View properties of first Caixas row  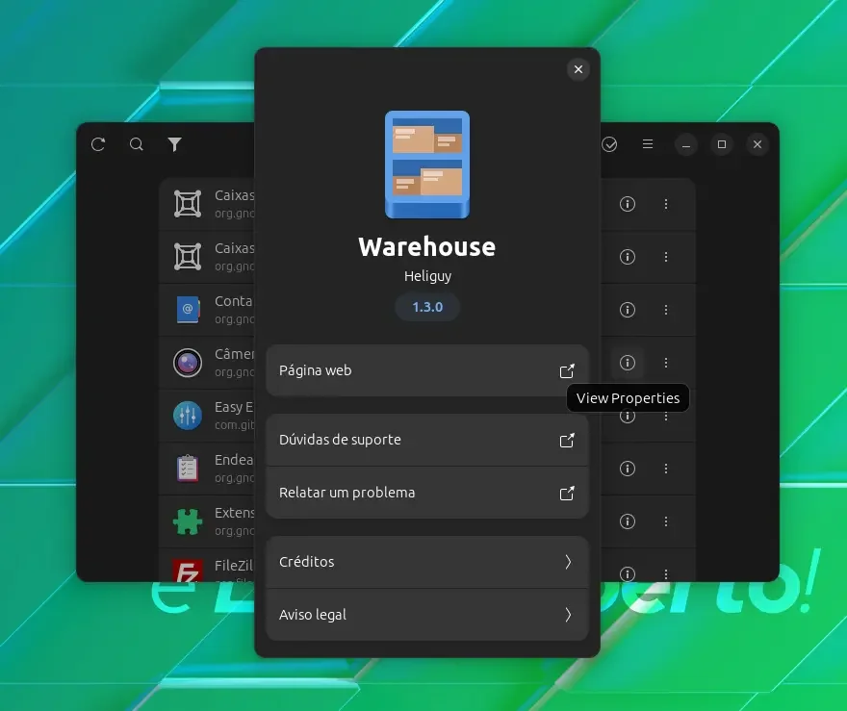[628, 204]
